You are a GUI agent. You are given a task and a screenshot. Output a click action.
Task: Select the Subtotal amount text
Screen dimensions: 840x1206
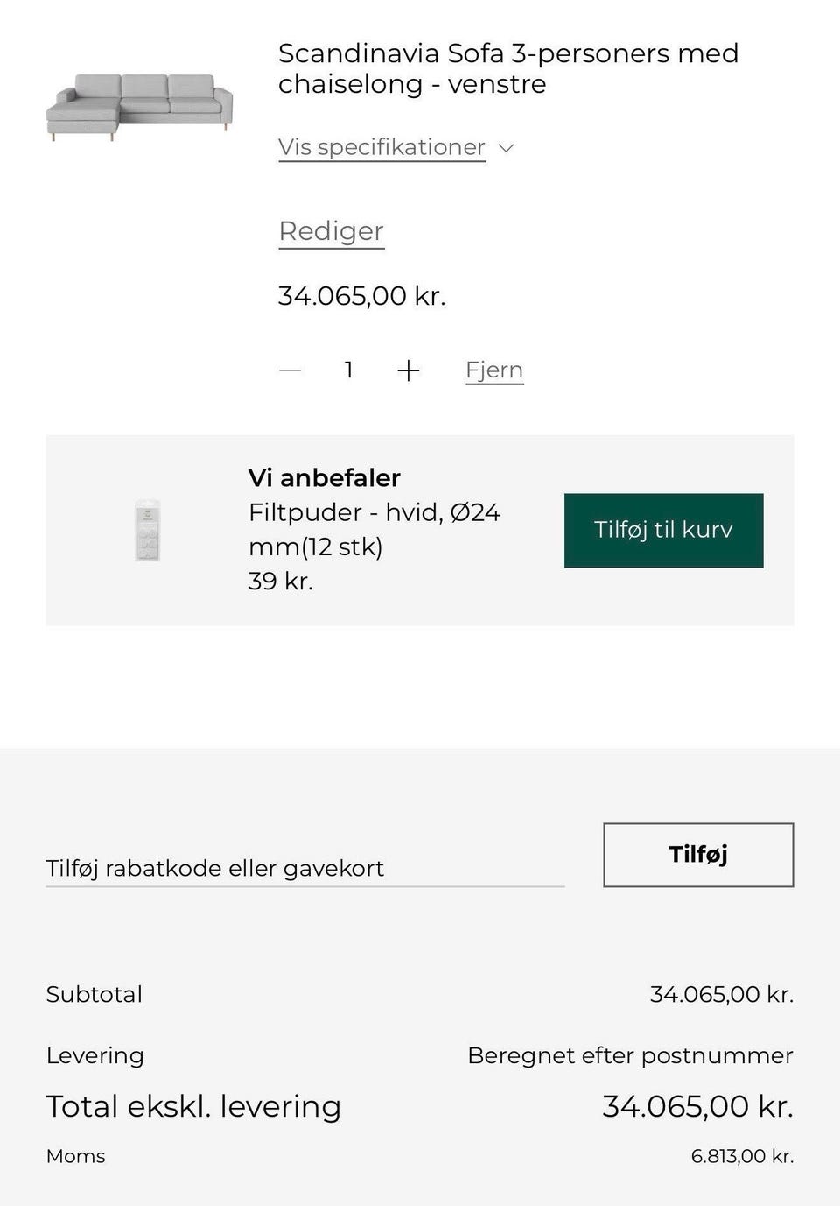(x=722, y=994)
